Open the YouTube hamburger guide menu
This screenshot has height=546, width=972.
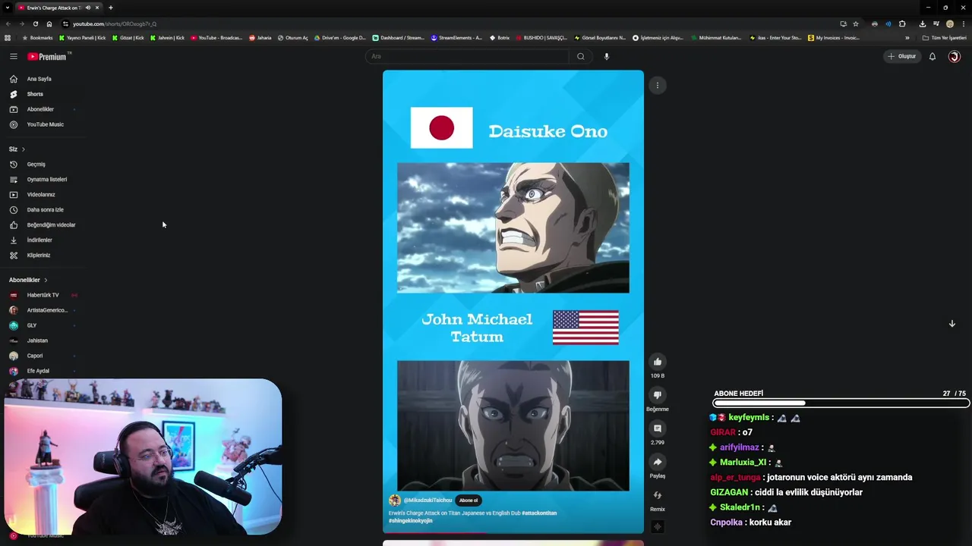coord(13,56)
